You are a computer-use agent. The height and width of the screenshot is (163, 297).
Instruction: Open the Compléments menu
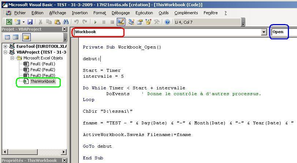tap(186, 13)
